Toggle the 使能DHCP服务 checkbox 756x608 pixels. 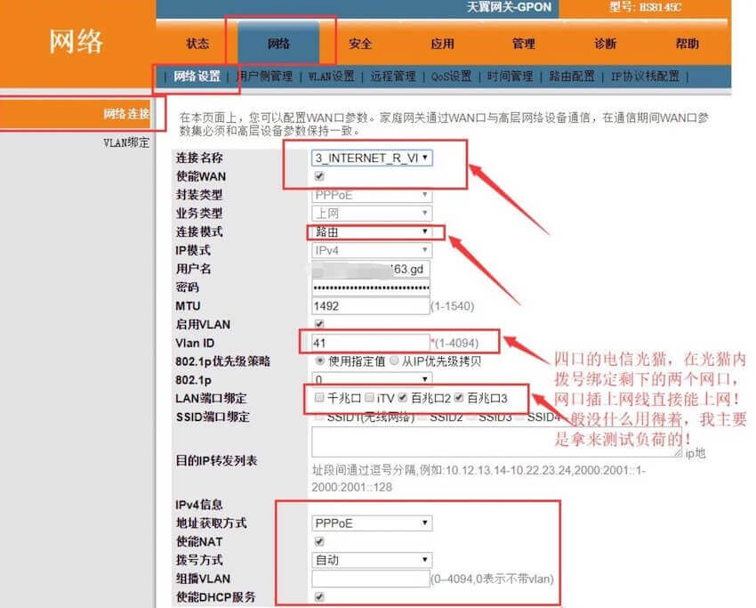pyautogui.click(x=318, y=599)
